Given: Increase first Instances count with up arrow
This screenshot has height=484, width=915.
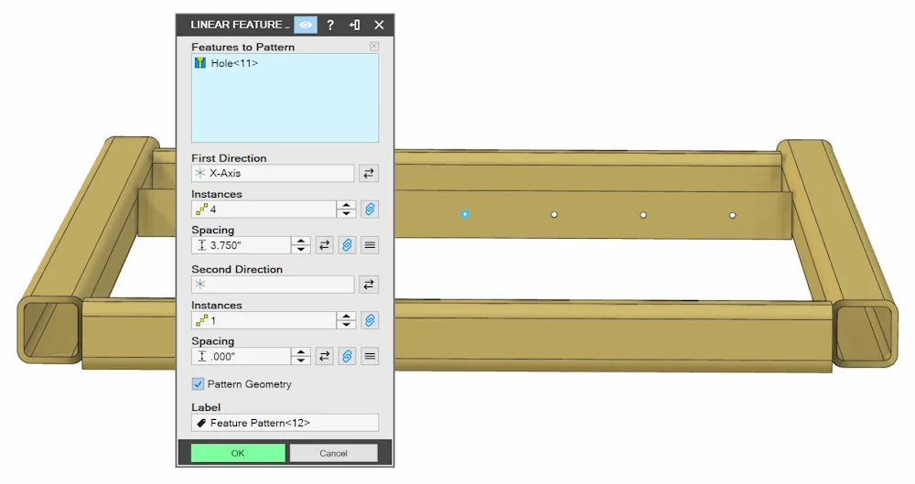Looking at the screenshot, I should coord(346,205).
